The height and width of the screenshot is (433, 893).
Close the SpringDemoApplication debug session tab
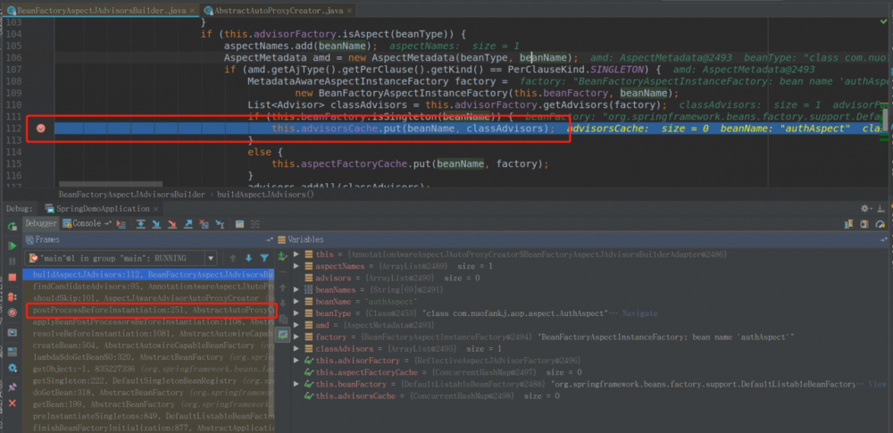click(155, 209)
